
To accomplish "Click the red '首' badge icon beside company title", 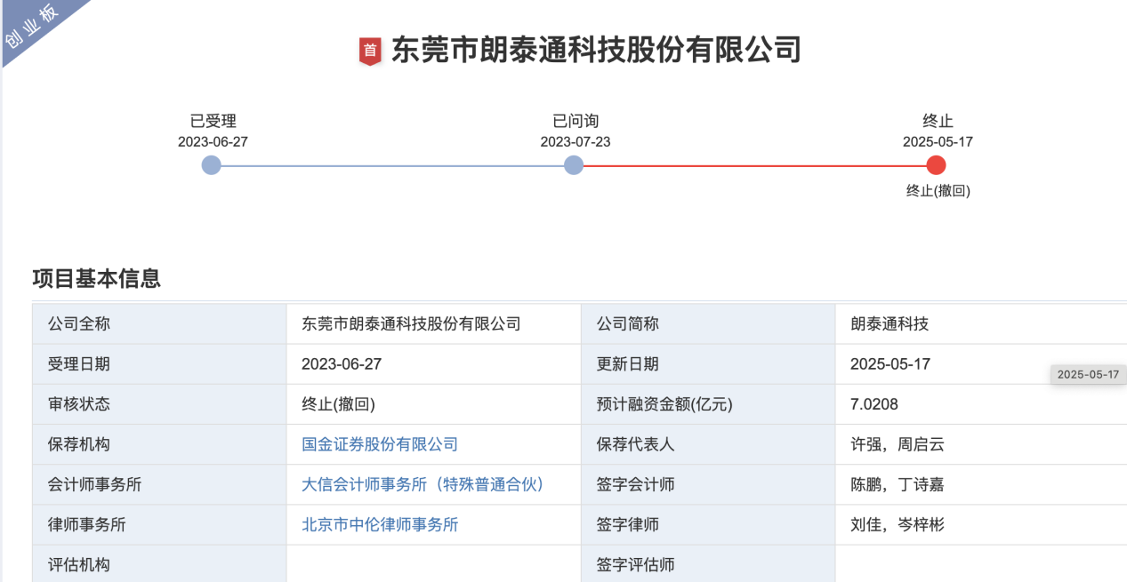I will click(369, 51).
